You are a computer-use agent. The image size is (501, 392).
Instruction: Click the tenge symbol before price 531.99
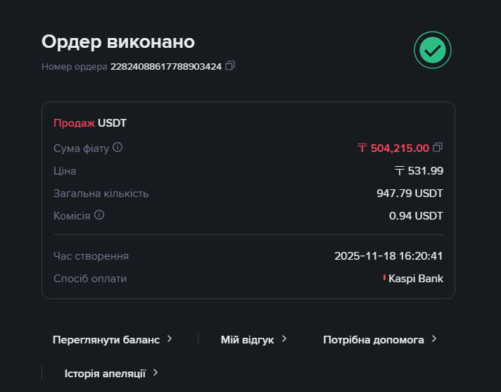coord(400,170)
